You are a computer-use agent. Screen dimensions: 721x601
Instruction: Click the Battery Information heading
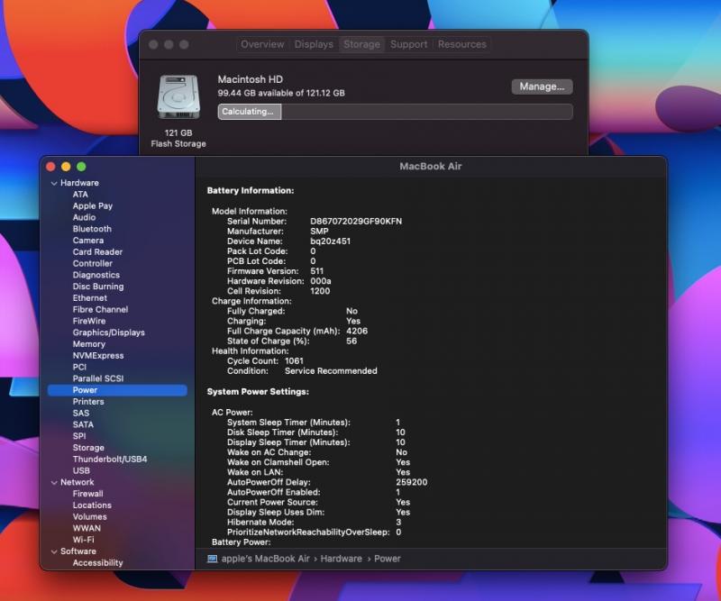(x=251, y=190)
